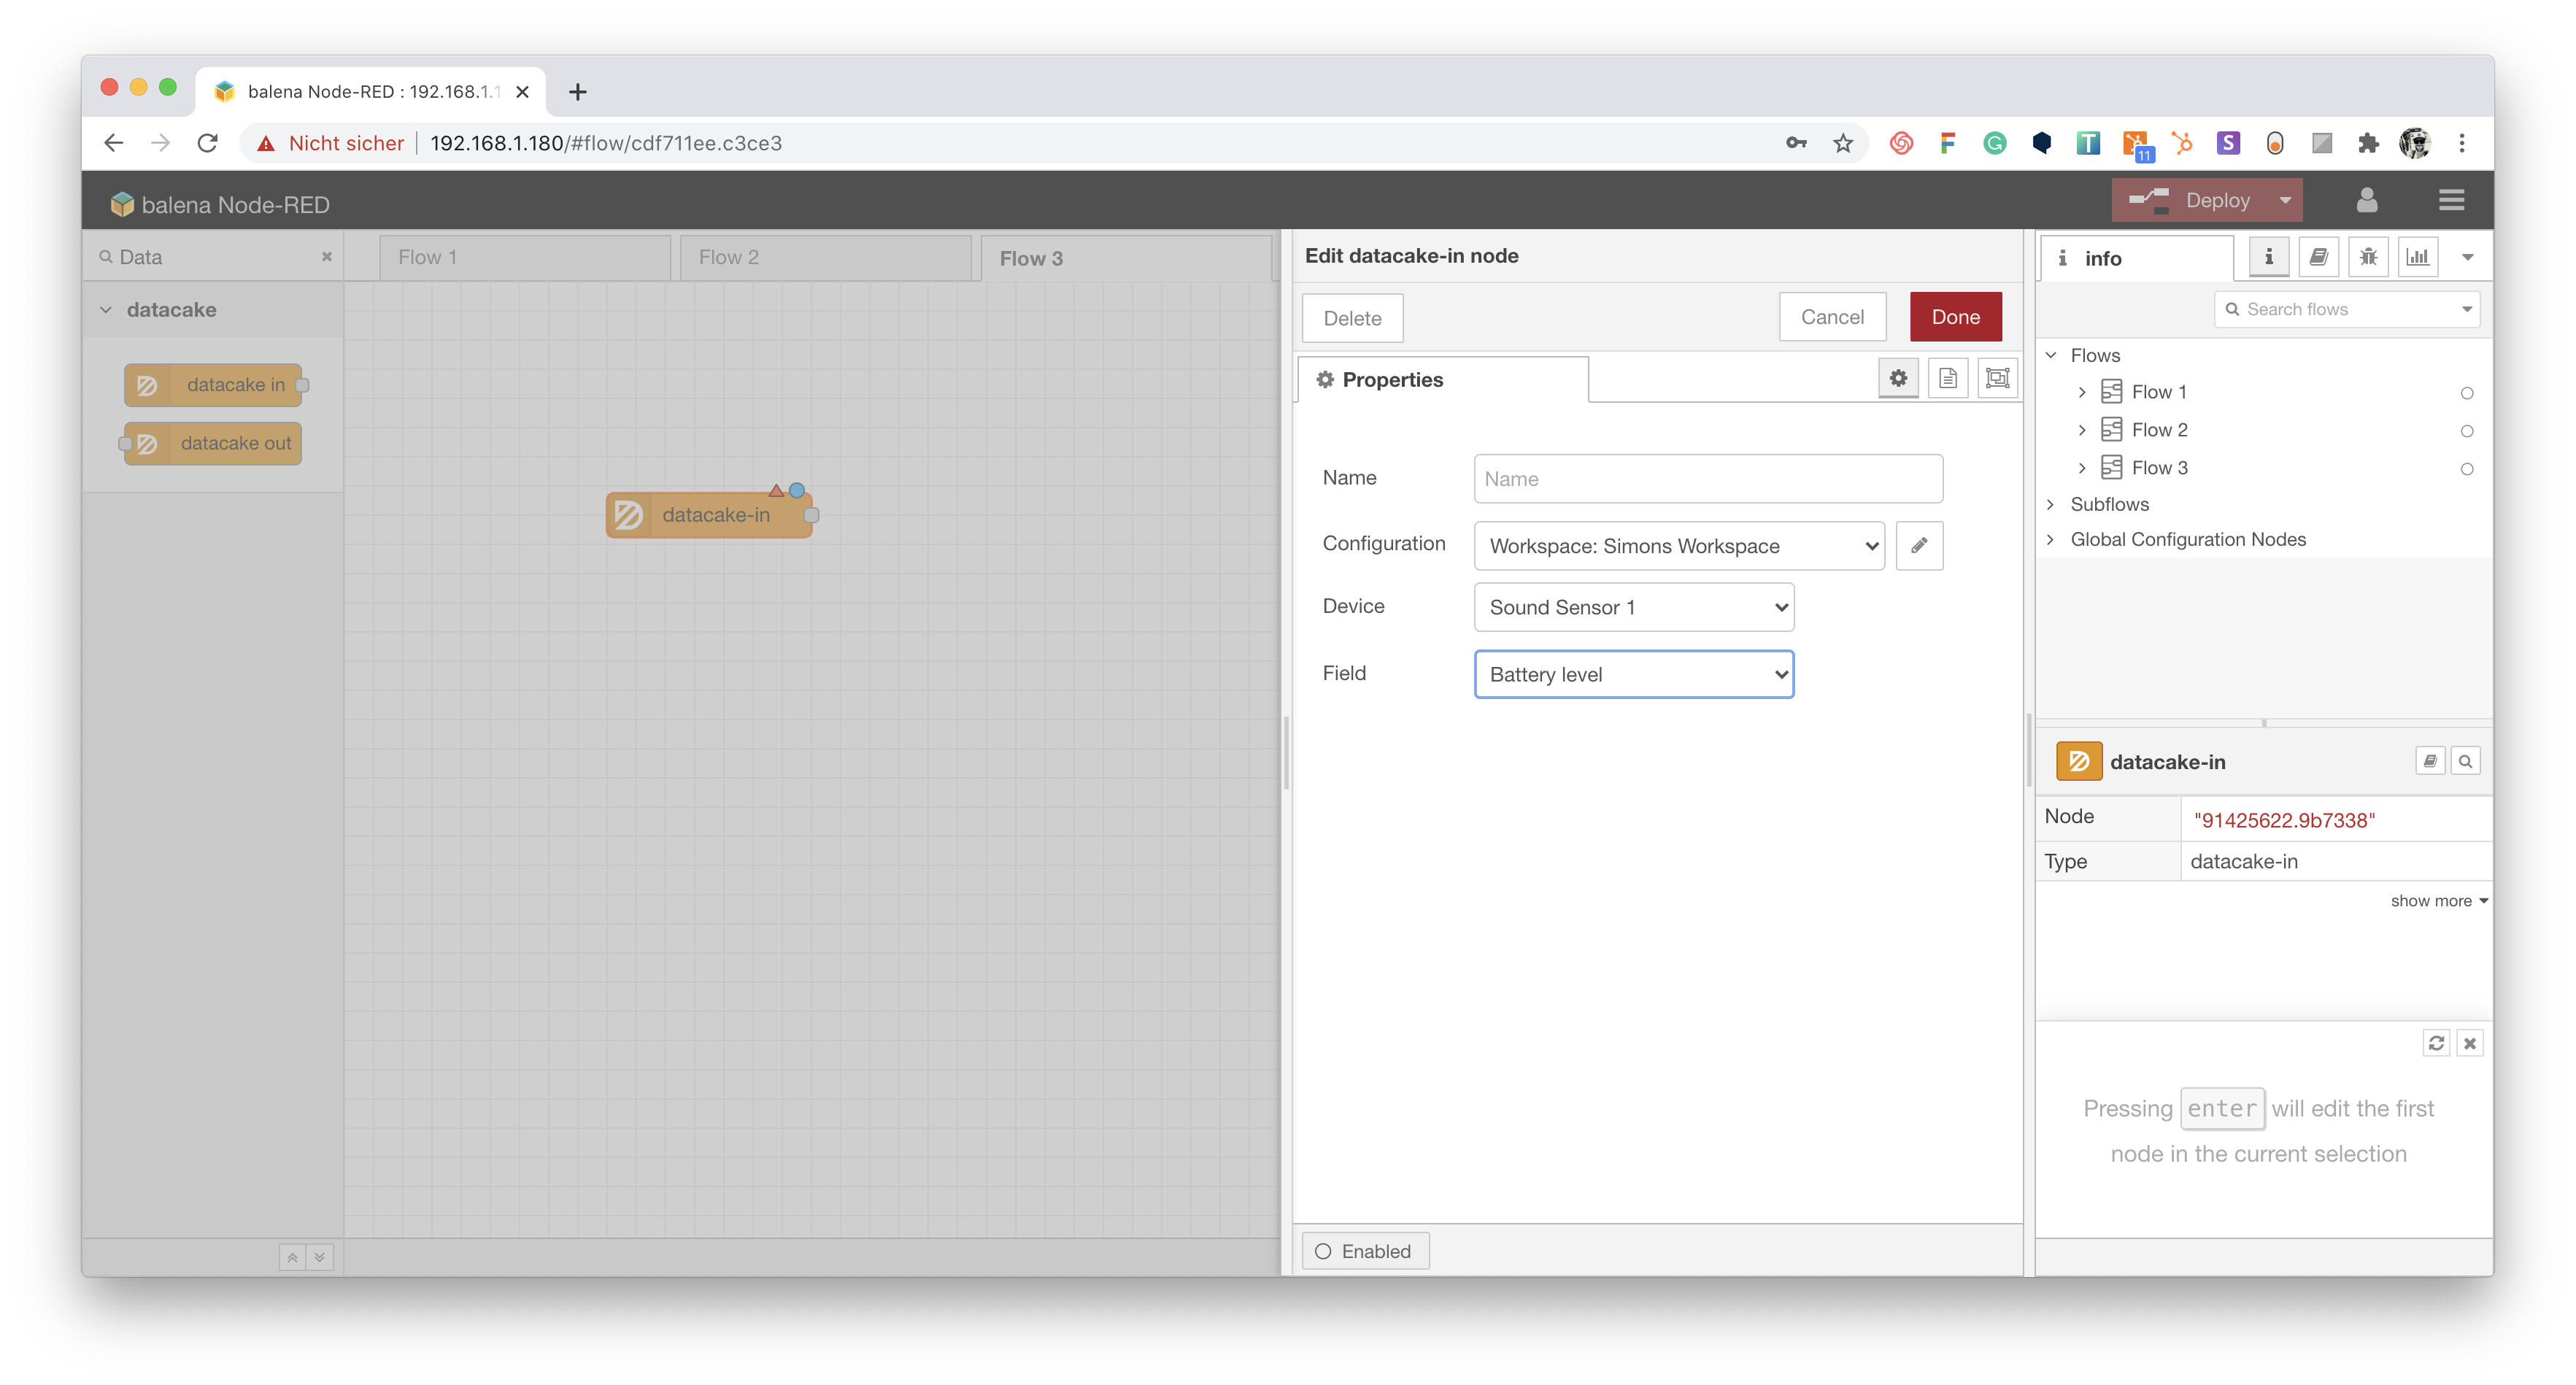This screenshot has height=1385, width=2576.
Task: Collapse the Flows tree section
Action: pos(2051,355)
